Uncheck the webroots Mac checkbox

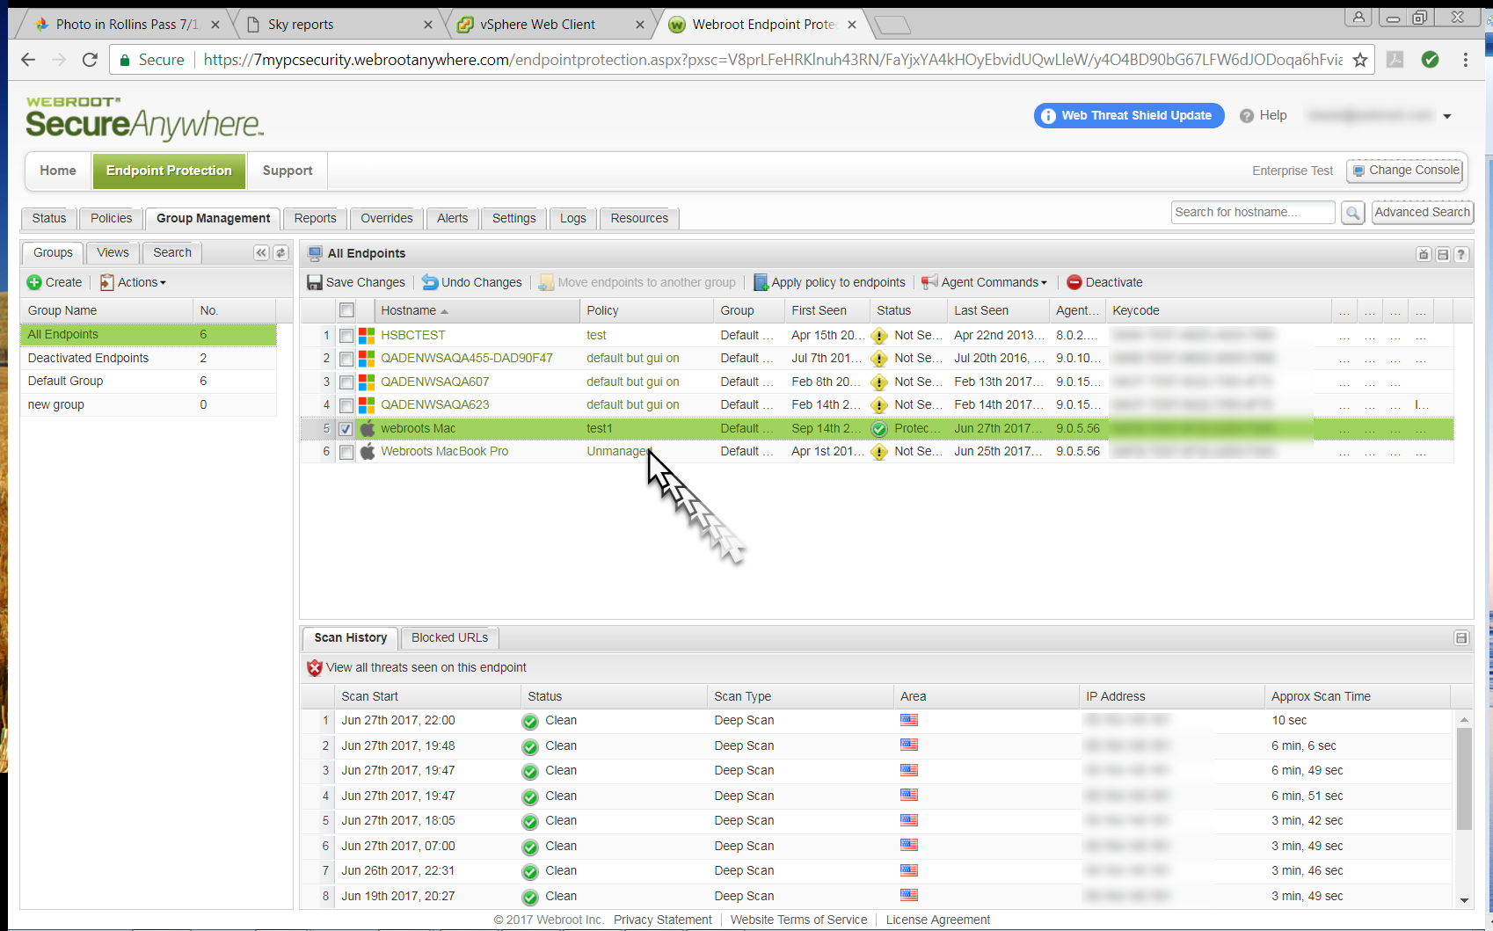coord(346,429)
